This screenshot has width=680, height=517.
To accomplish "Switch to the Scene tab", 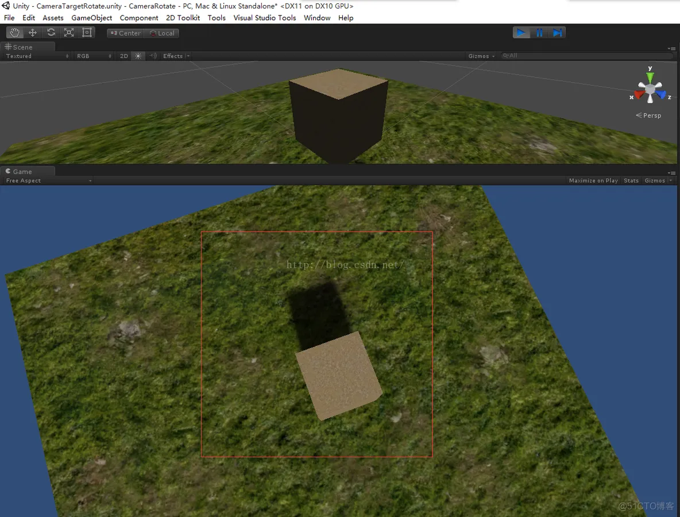I will point(27,47).
